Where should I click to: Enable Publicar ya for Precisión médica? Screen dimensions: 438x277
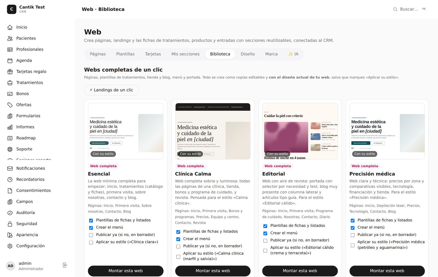click(x=353, y=235)
